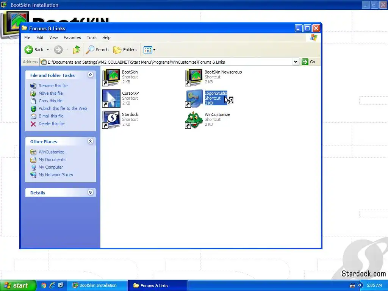388x291 pixels.
Task: Open My Computer from Other Places
Action: tap(51, 167)
